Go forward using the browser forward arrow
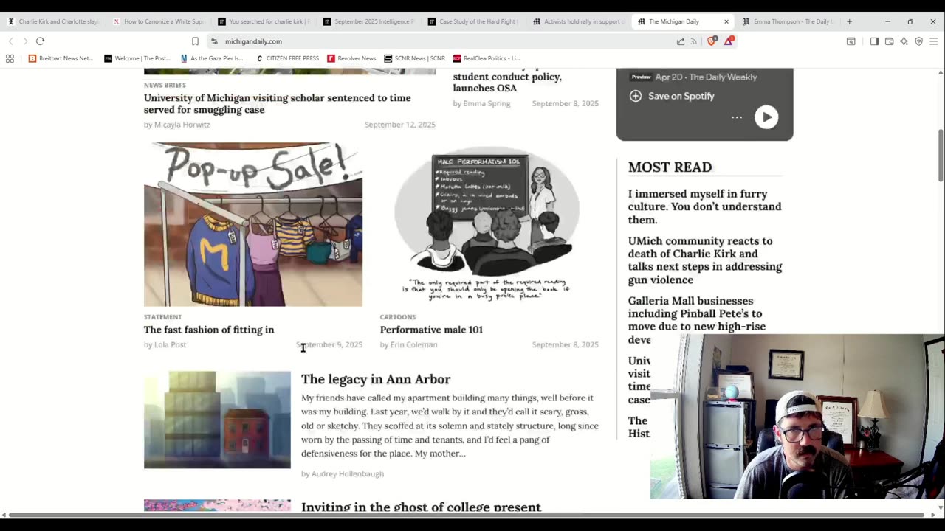The image size is (945, 531). pyautogui.click(x=25, y=41)
